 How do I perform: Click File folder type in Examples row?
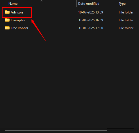coord(126,20)
